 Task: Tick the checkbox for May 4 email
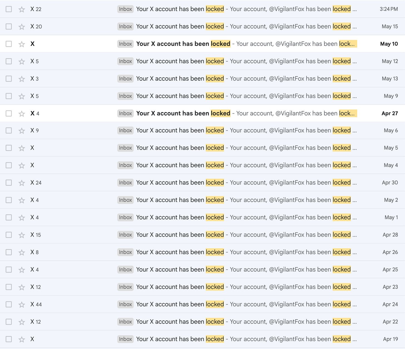(x=9, y=165)
